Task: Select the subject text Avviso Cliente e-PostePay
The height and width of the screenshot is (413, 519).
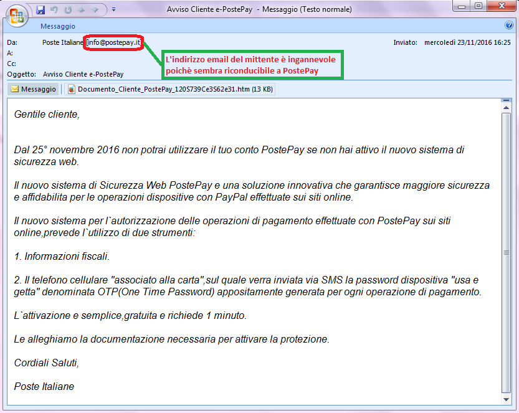Action: [x=83, y=74]
